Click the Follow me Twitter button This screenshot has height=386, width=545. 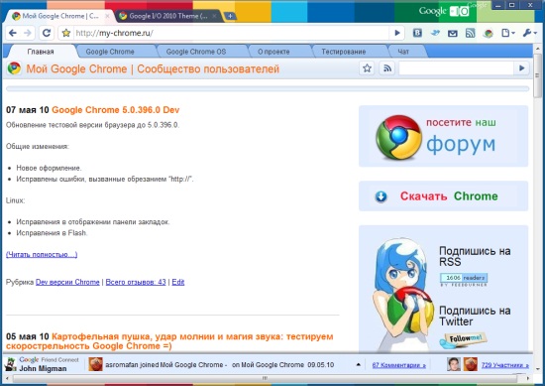tap(463, 339)
